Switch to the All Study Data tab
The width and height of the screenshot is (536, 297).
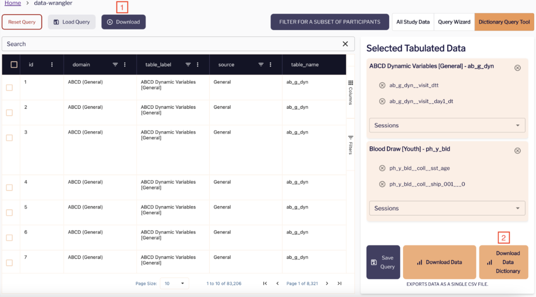tap(413, 22)
